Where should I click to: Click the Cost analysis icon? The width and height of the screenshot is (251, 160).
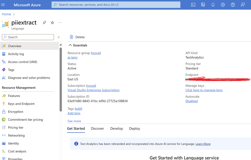point(4,151)
